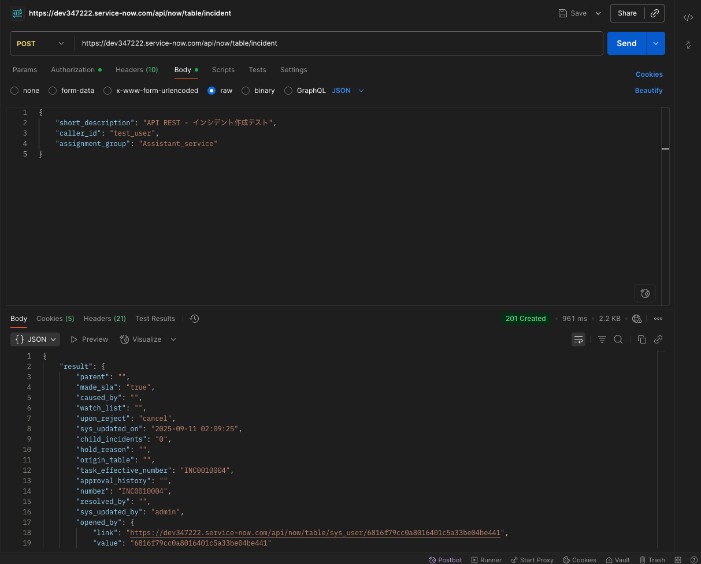
Task: Click the Visualize response button
Action: [x=140, y=339]
